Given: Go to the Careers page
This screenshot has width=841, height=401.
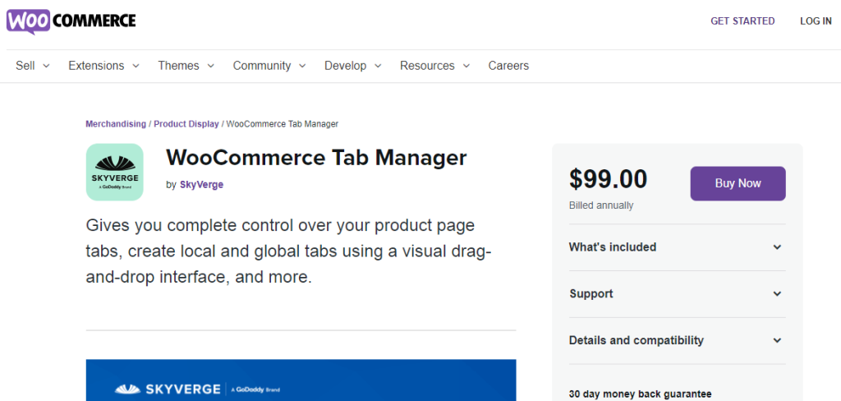Looking at the screenshot, I should [508, 66].
